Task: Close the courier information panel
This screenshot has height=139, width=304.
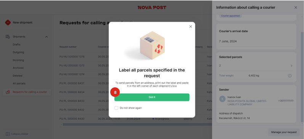Action: 296,8
